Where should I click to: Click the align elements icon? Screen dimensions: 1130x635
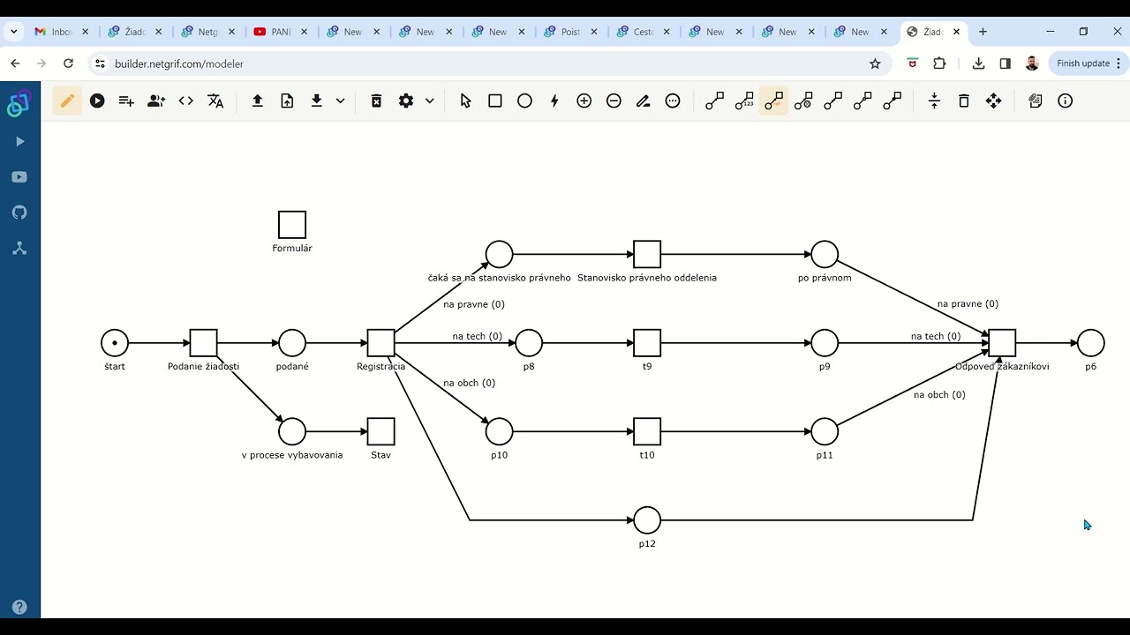point(934,101)
